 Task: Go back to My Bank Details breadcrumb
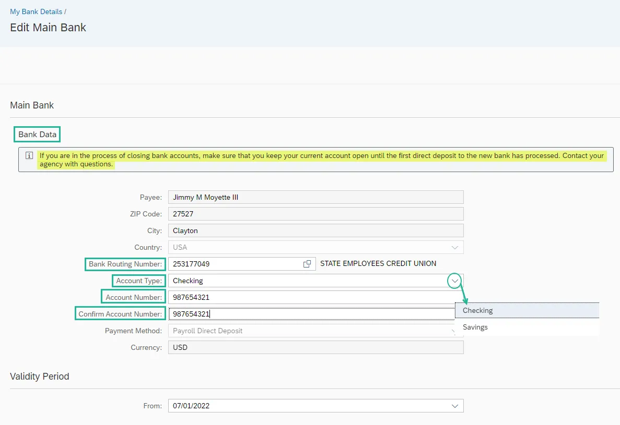[36, 11]
